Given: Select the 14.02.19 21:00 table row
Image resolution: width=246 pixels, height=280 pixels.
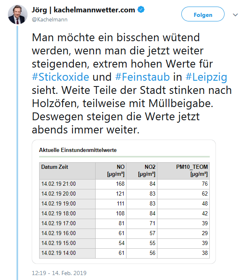Looking at the screenshot, I should (124, 184).
